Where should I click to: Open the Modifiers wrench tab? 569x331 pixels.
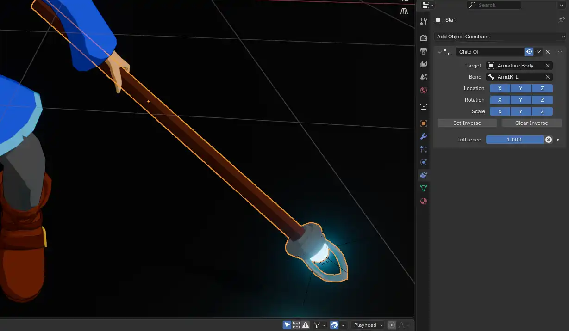pos(423,136)
